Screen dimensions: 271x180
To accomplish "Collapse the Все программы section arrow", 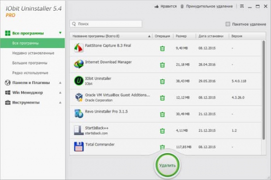I will (60, 32).
